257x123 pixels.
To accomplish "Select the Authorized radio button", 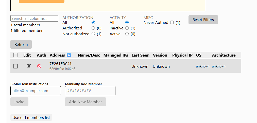I will tap(93, 28).
